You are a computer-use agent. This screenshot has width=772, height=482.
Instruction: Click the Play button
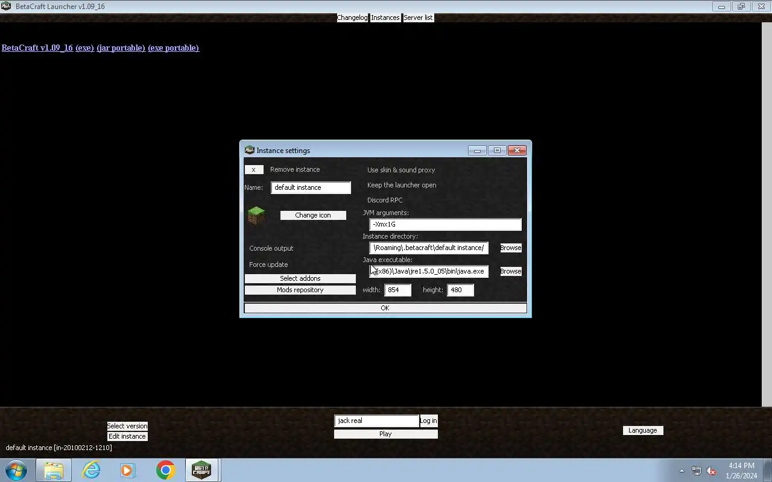(386, 434)
